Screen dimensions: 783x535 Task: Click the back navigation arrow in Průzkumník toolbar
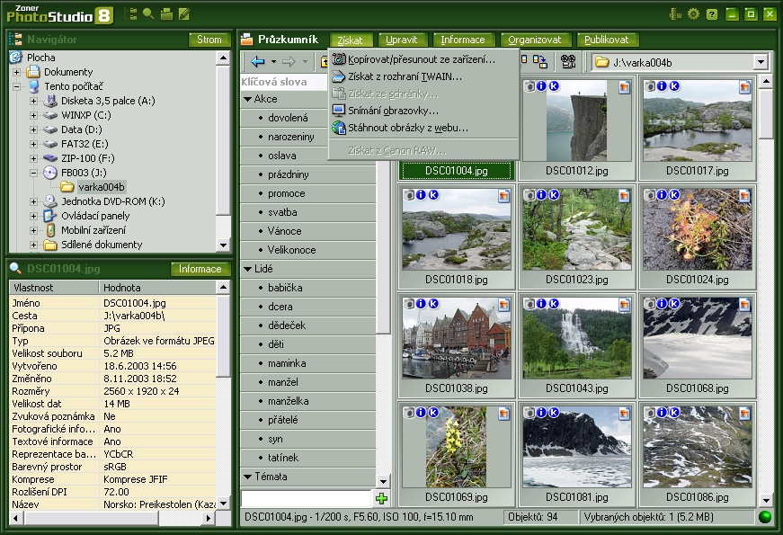click(x=258, y=62)
